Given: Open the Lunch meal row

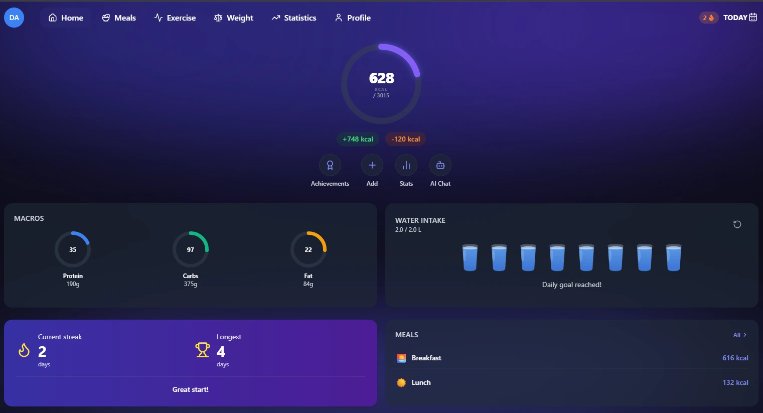Looking at the screenshot, I should click(572, 382).
